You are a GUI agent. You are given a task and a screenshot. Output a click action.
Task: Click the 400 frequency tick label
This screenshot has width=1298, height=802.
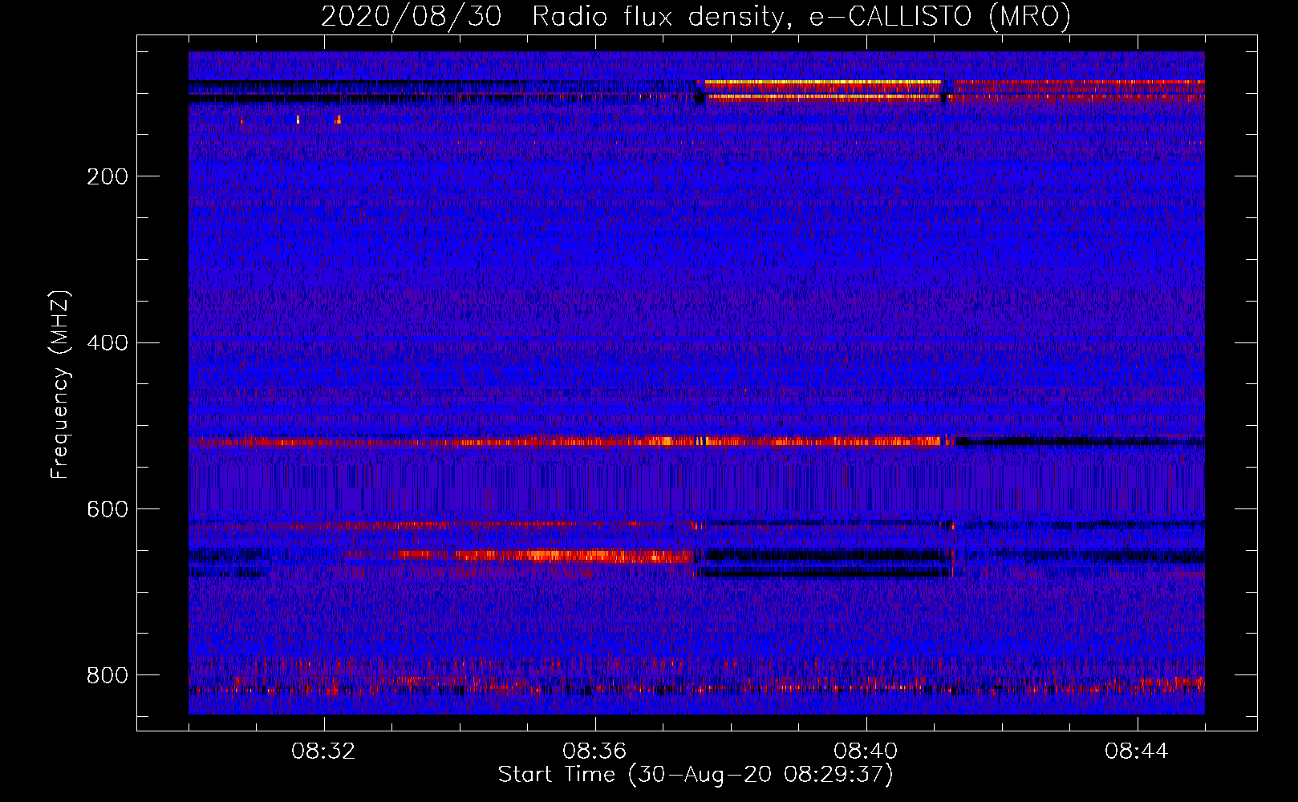click(107, 343)
